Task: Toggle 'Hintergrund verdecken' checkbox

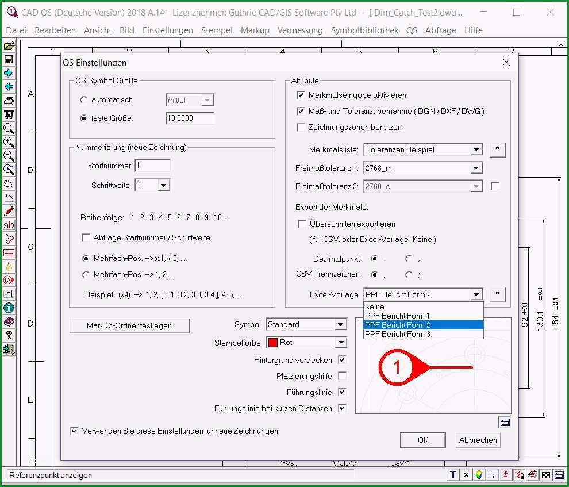Action: (342, 359)
